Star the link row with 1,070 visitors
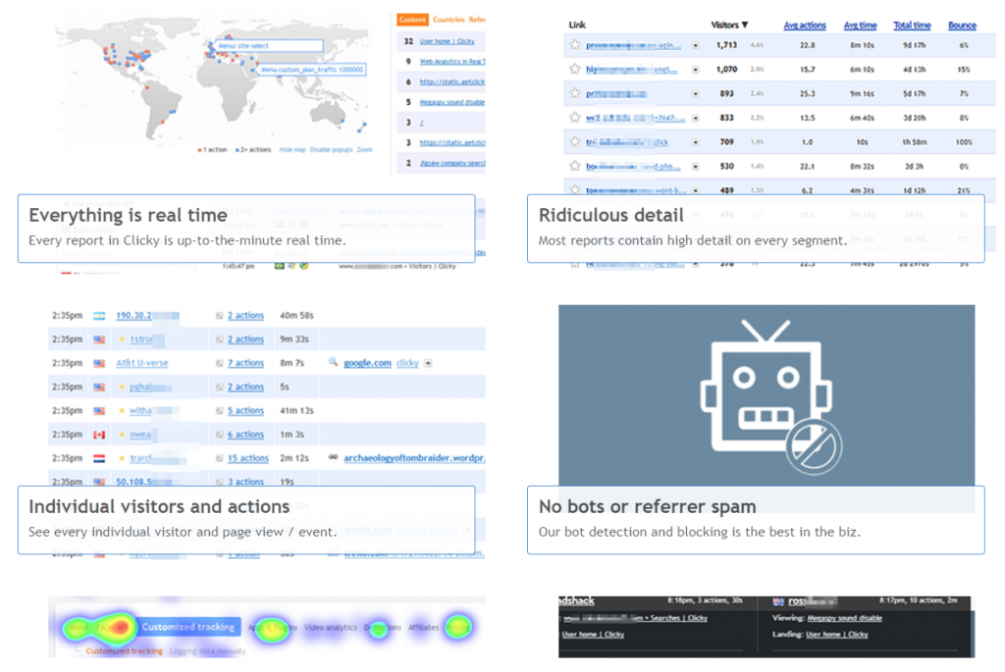1005x672 pixels. click(x=575, y=69)
